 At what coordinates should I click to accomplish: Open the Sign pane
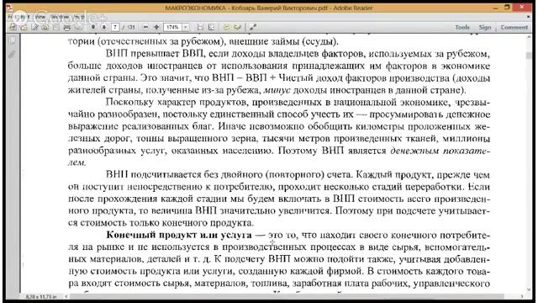pos(485,27)
